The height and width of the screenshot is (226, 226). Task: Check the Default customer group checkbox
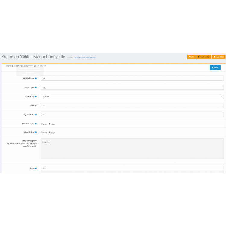coord(43,142)
